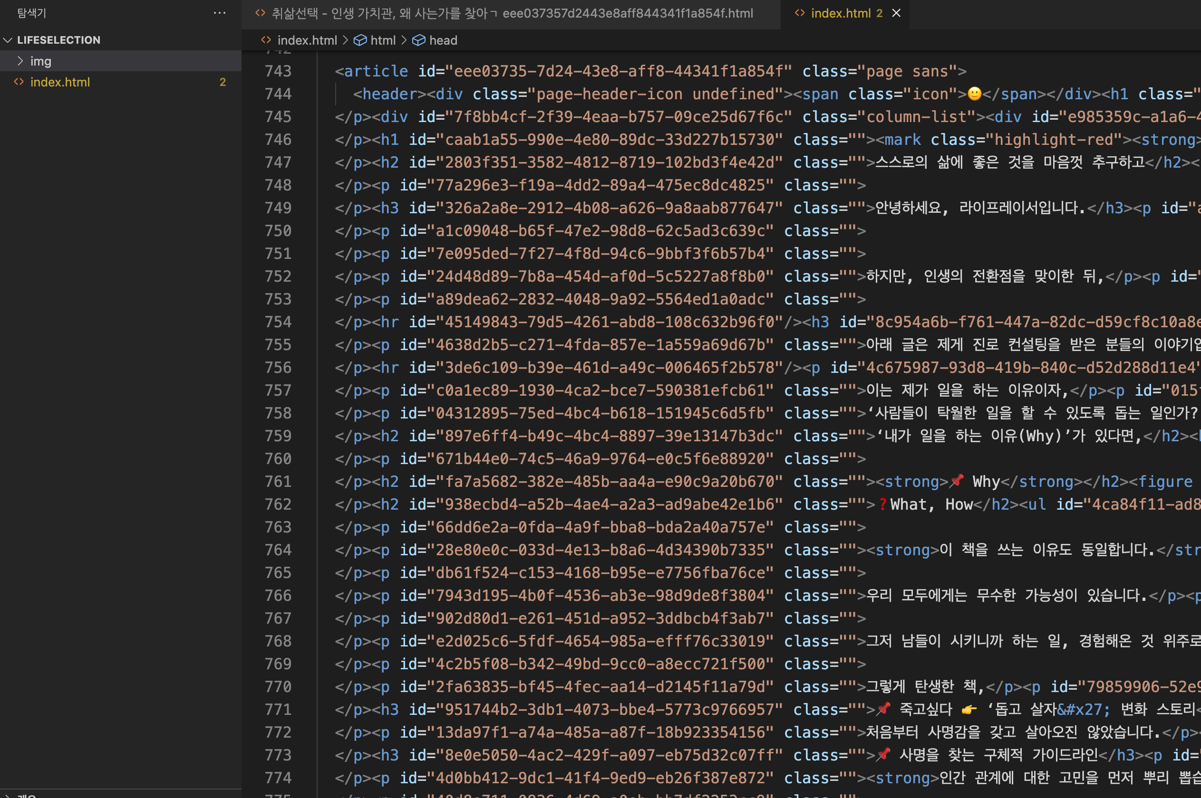Click the article tag name on line 743
The width and height of the screenshot is (1201, 798).
pyautogui.click(x=376, y=71)
